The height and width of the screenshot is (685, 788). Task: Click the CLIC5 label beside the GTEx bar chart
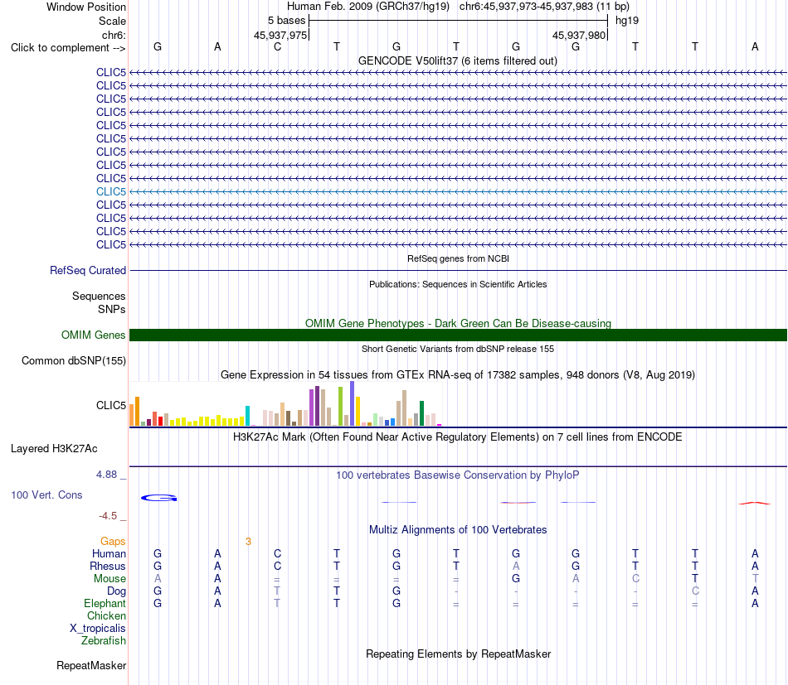click(x=111, y=406)
